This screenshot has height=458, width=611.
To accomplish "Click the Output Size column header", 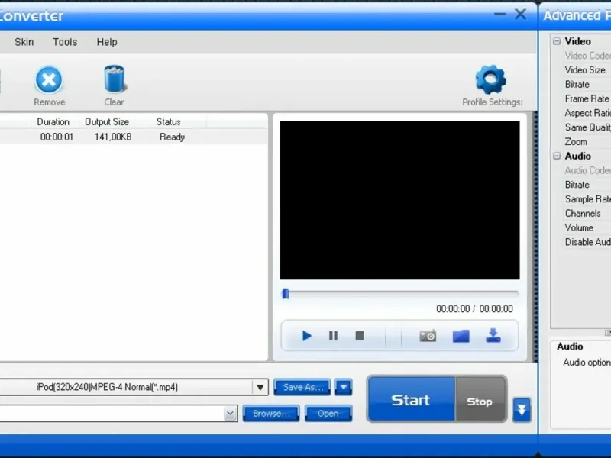I will click(107, 122).
